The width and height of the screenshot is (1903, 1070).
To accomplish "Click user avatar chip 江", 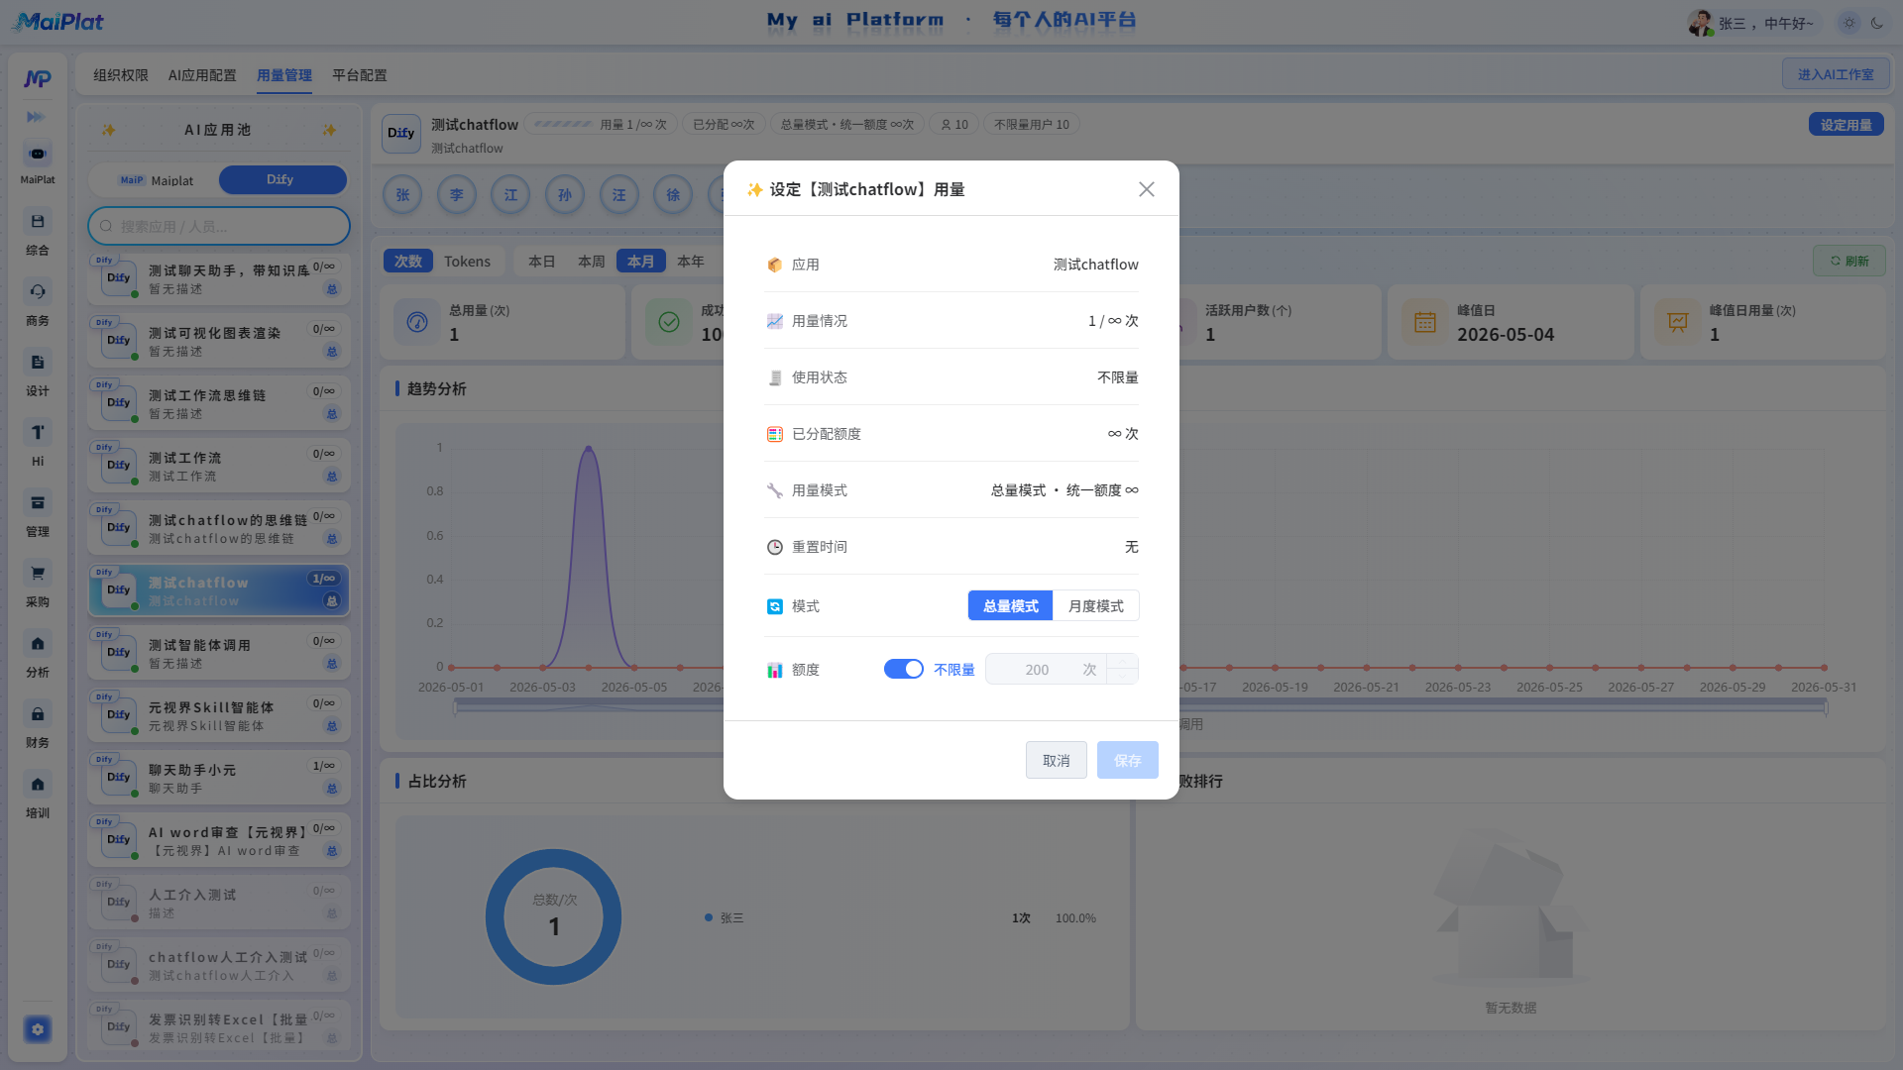I will pos(510,195).
